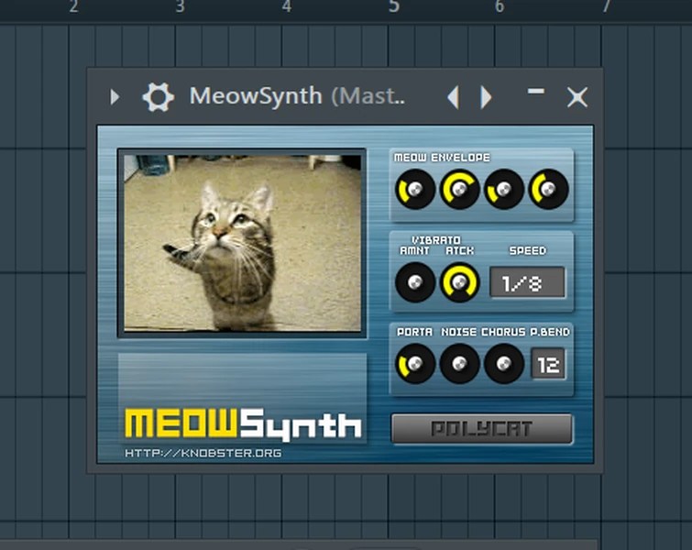The image size is (692, 550).
Task: Click the first Meow Envelope knob
Action: pos(415,189)
